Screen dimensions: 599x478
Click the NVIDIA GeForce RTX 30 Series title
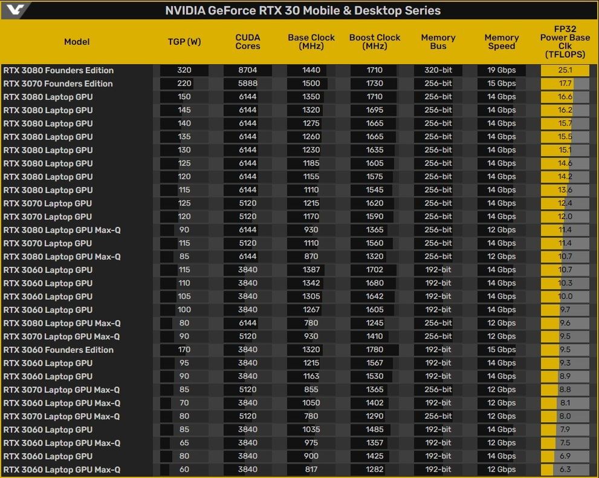click(303, 10)
